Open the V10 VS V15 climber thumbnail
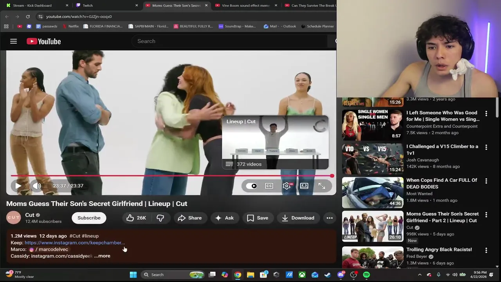Screen dimensions: 501x282 [373, 159]
